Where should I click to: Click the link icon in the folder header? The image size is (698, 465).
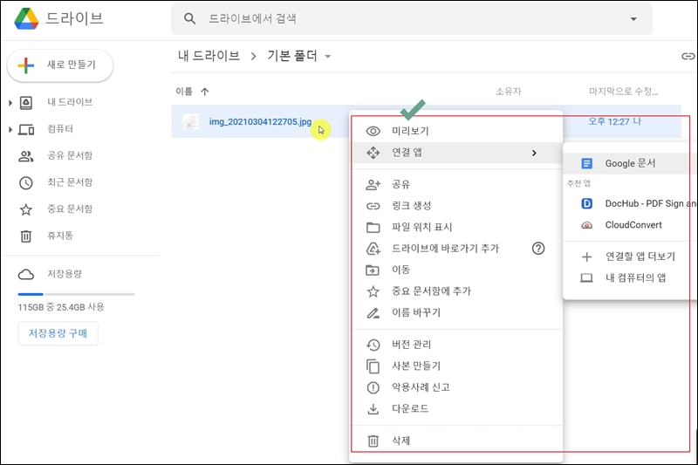(x=688, y=56)
